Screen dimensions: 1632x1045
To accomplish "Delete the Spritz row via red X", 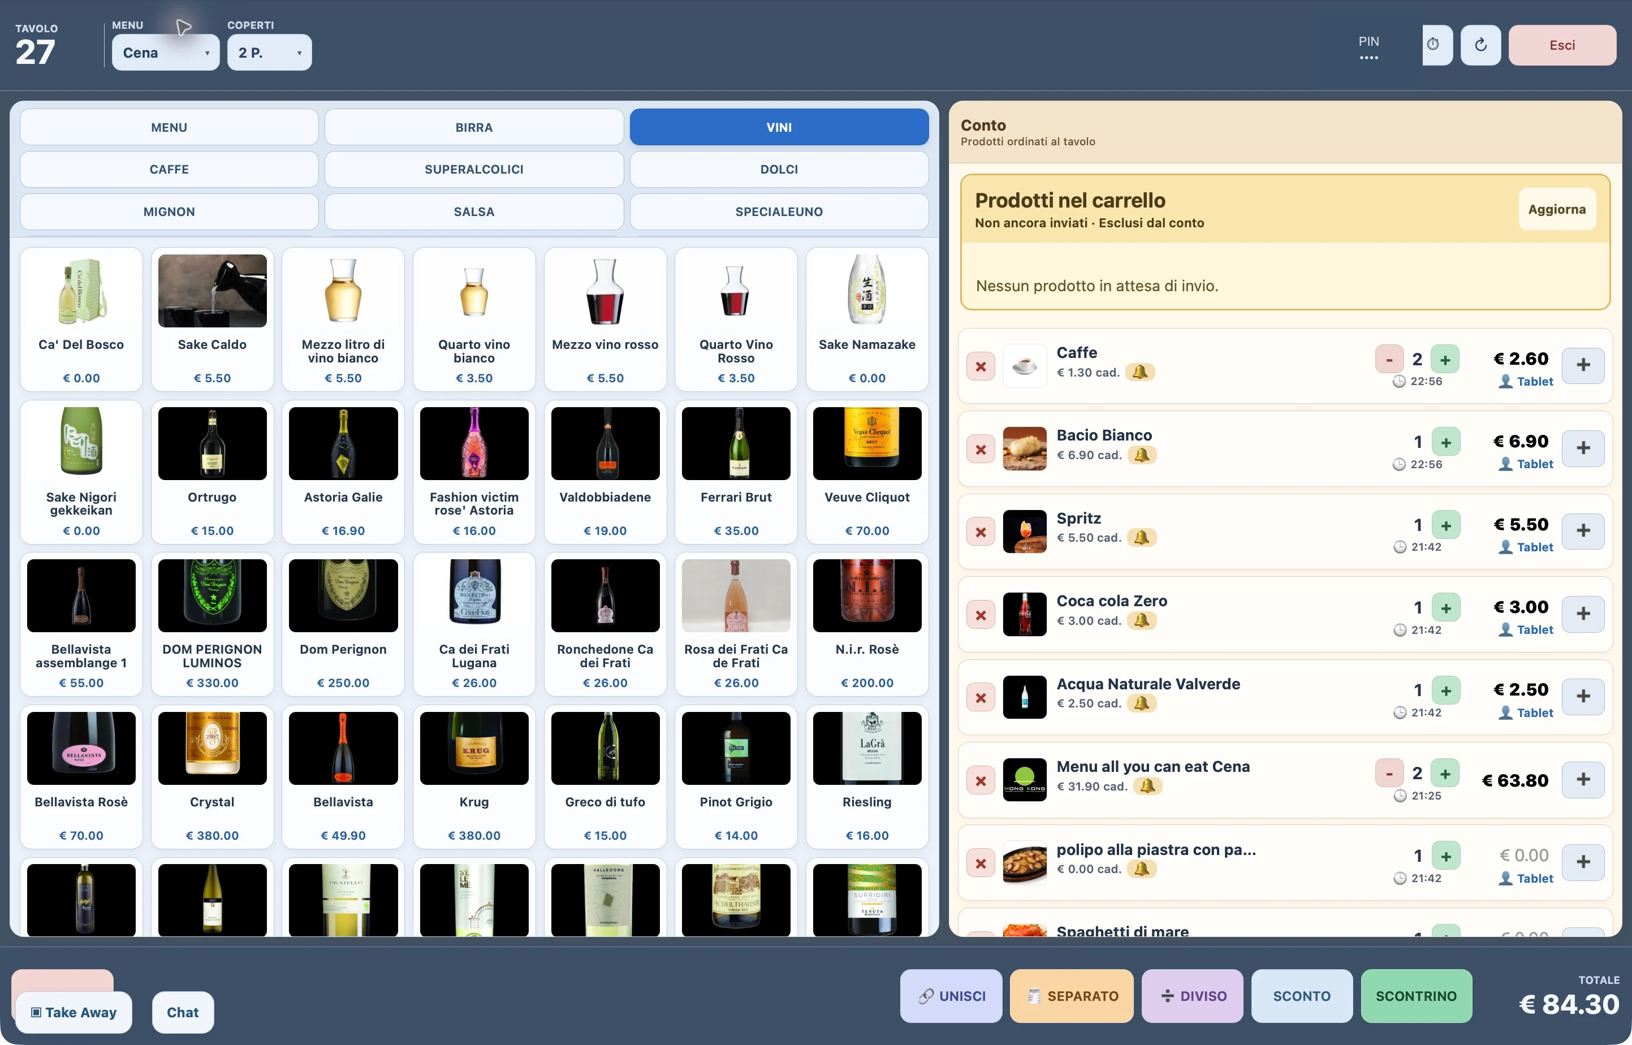I will [x=981, y=532].
